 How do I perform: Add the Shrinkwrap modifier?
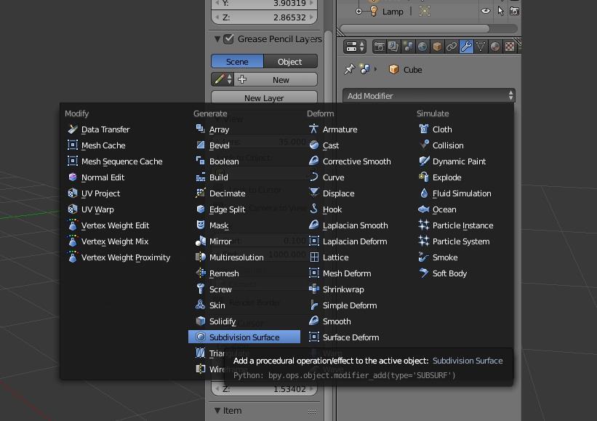(x=358, y=289)
